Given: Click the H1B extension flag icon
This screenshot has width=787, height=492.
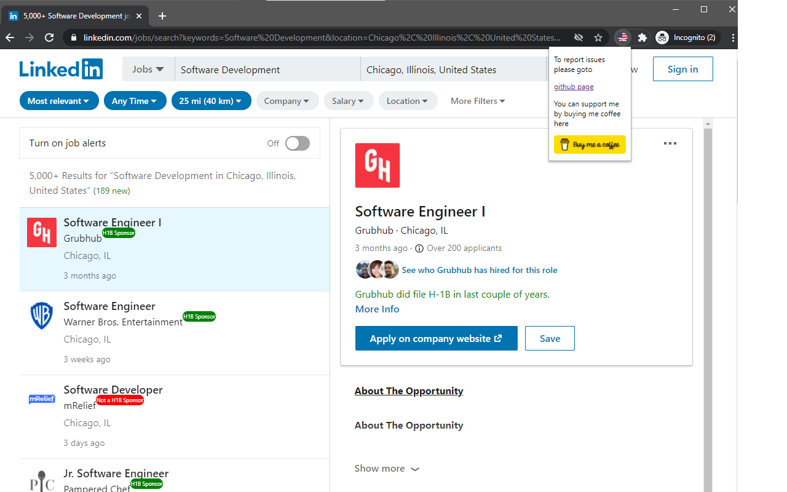Looking at the screenshot, I should 623,38.
